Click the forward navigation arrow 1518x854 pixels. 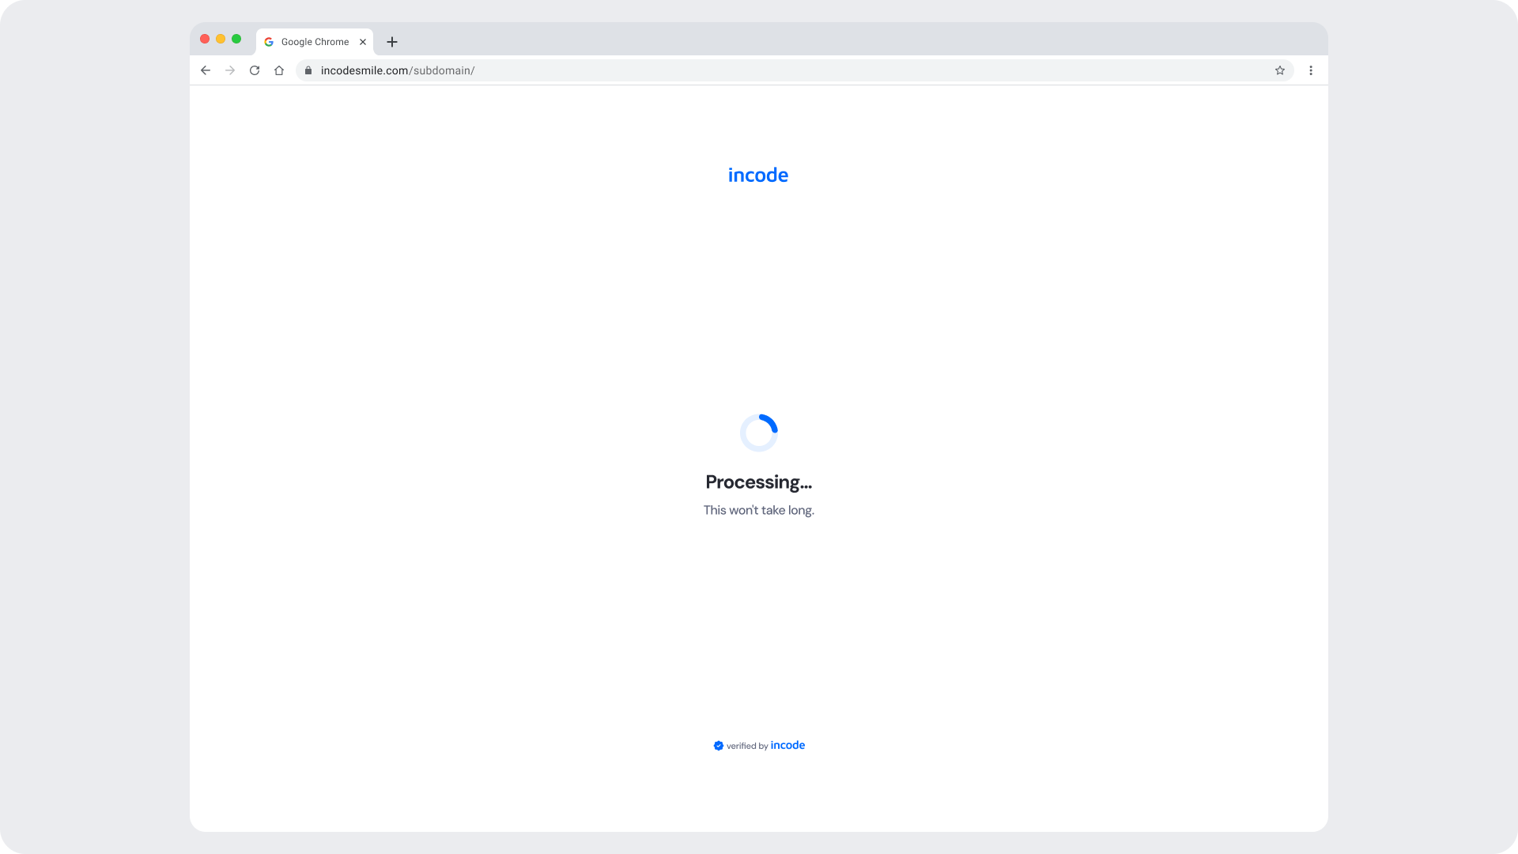click(x=230, y=70)
